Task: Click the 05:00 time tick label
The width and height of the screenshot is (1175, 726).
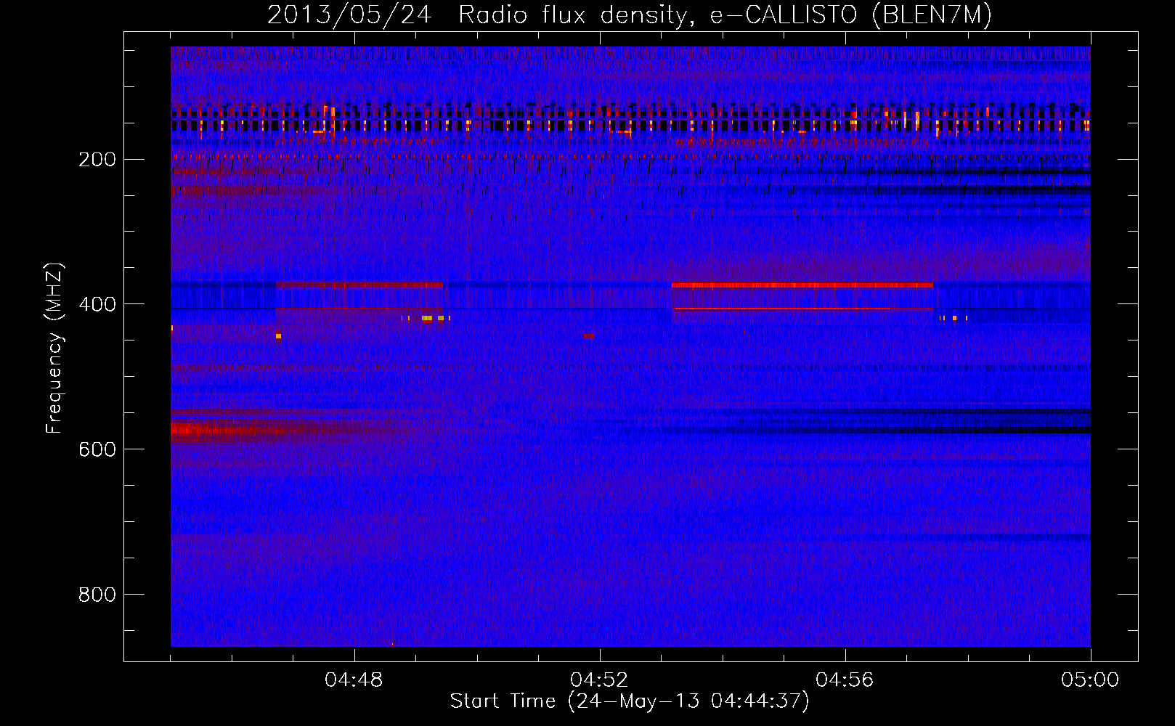Action: pos(1090,680)
